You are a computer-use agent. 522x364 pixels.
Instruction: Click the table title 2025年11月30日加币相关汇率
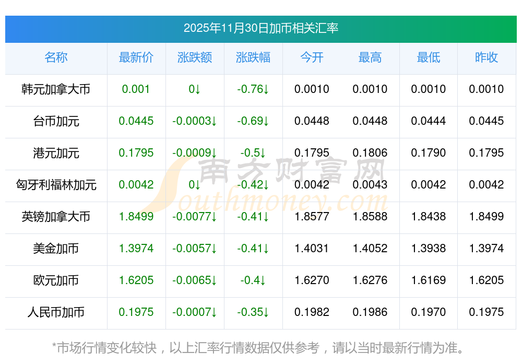pyautogui.click(x=261, y=28)
